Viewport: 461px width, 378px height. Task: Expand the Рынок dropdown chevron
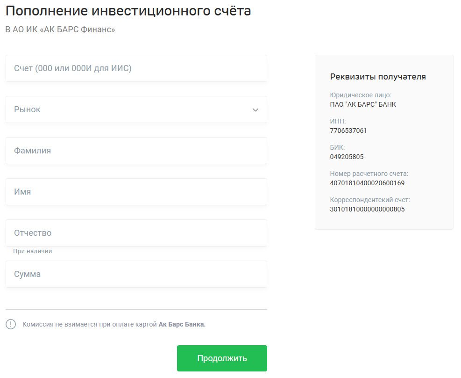point(255,110)
